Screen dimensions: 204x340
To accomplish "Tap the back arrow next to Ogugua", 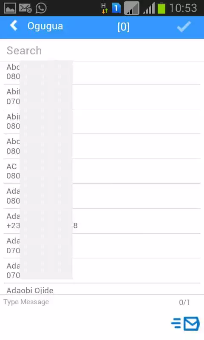I will point(14,26).
